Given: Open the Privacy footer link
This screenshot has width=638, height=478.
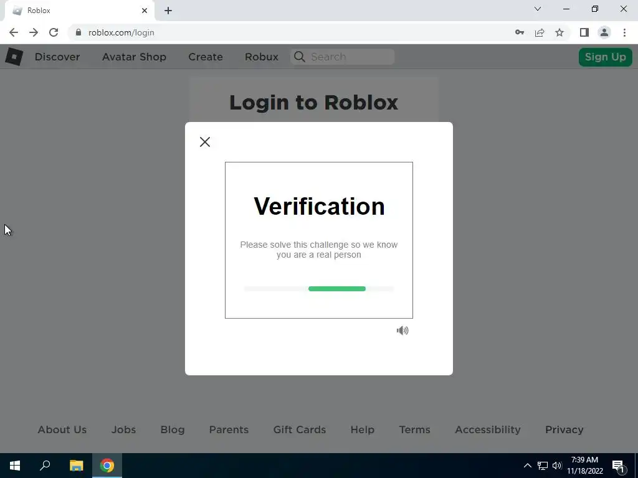Looking at the screenshot, I should click(x=564, y=429).
